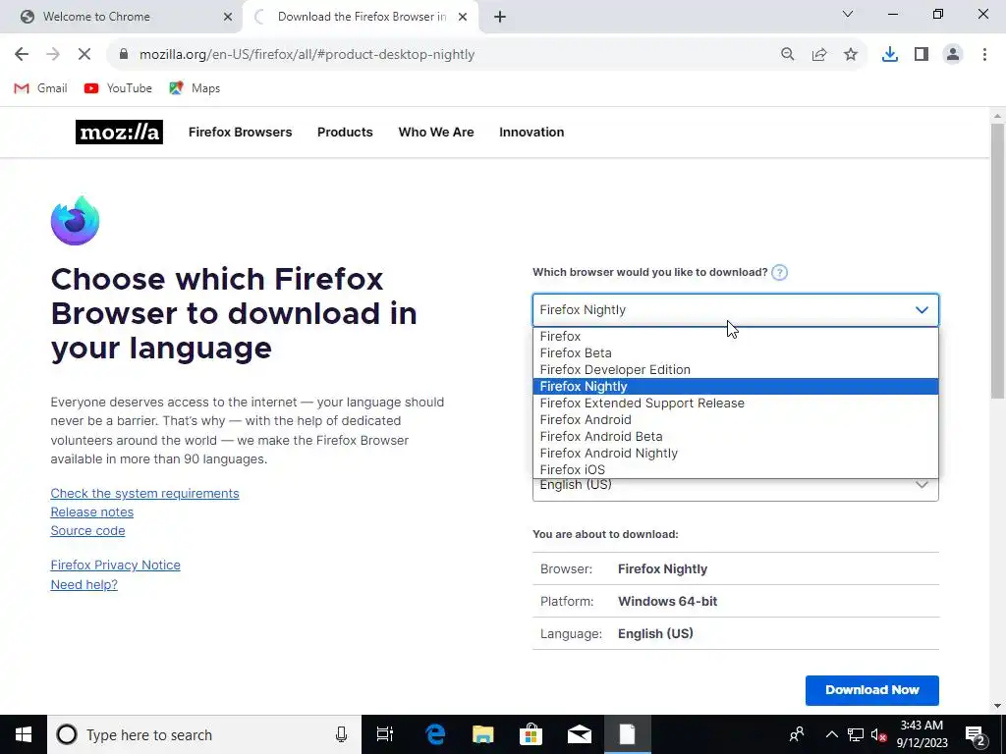Open the Chrome profile avatar
Image resolution: width=1006 pixels, height=754 pixels.
953,55
